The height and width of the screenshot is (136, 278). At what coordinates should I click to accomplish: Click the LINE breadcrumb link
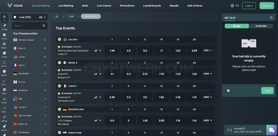tap(71, 16)
